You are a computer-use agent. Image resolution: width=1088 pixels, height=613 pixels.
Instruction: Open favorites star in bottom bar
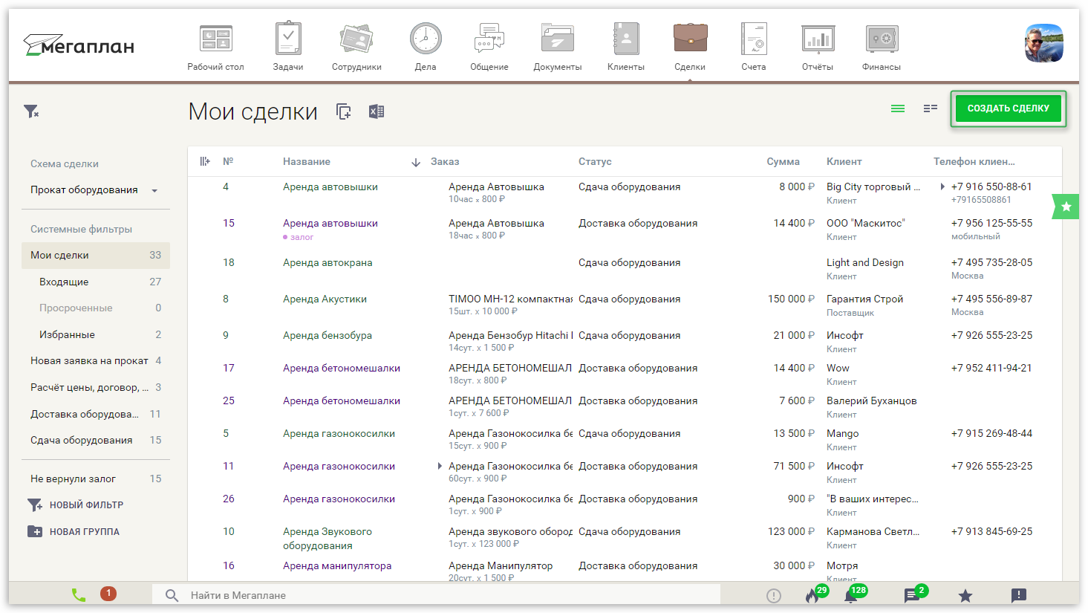[965, 596]
